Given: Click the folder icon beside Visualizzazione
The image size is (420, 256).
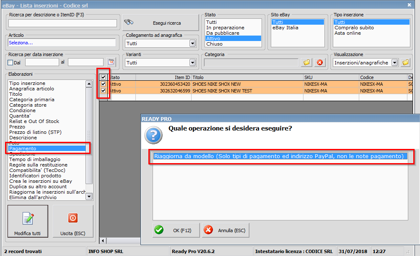Looking at the screenshot, I should click(x=405, y=62).
